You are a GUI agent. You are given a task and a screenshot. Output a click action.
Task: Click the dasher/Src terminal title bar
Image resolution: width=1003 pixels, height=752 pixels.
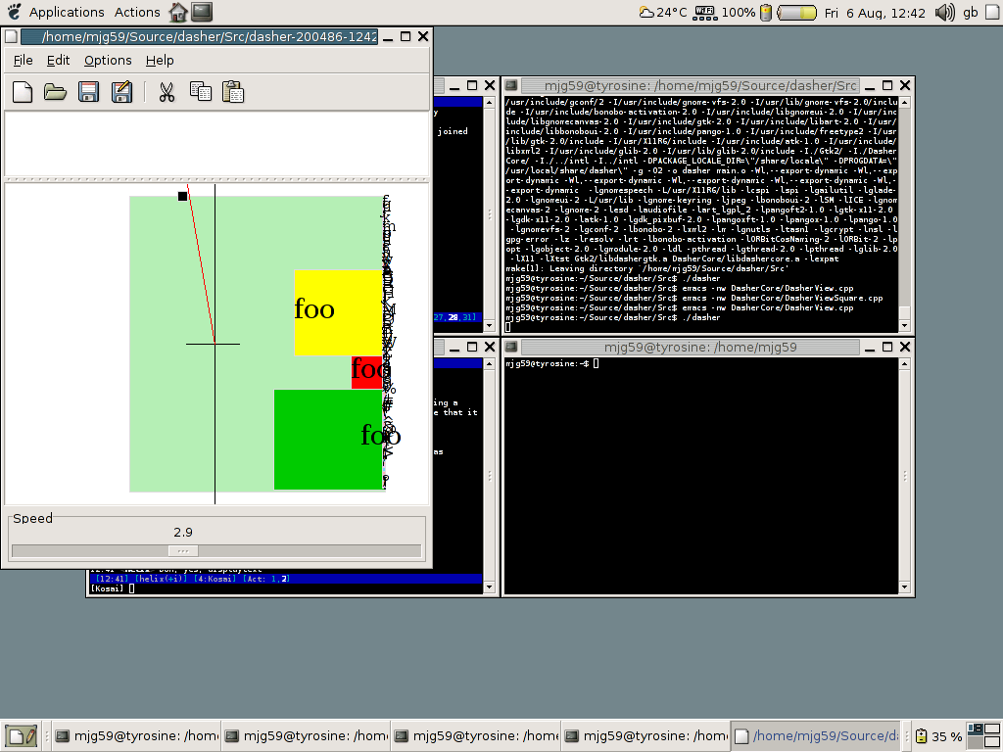pyautogui.click(x=691, y=86)
